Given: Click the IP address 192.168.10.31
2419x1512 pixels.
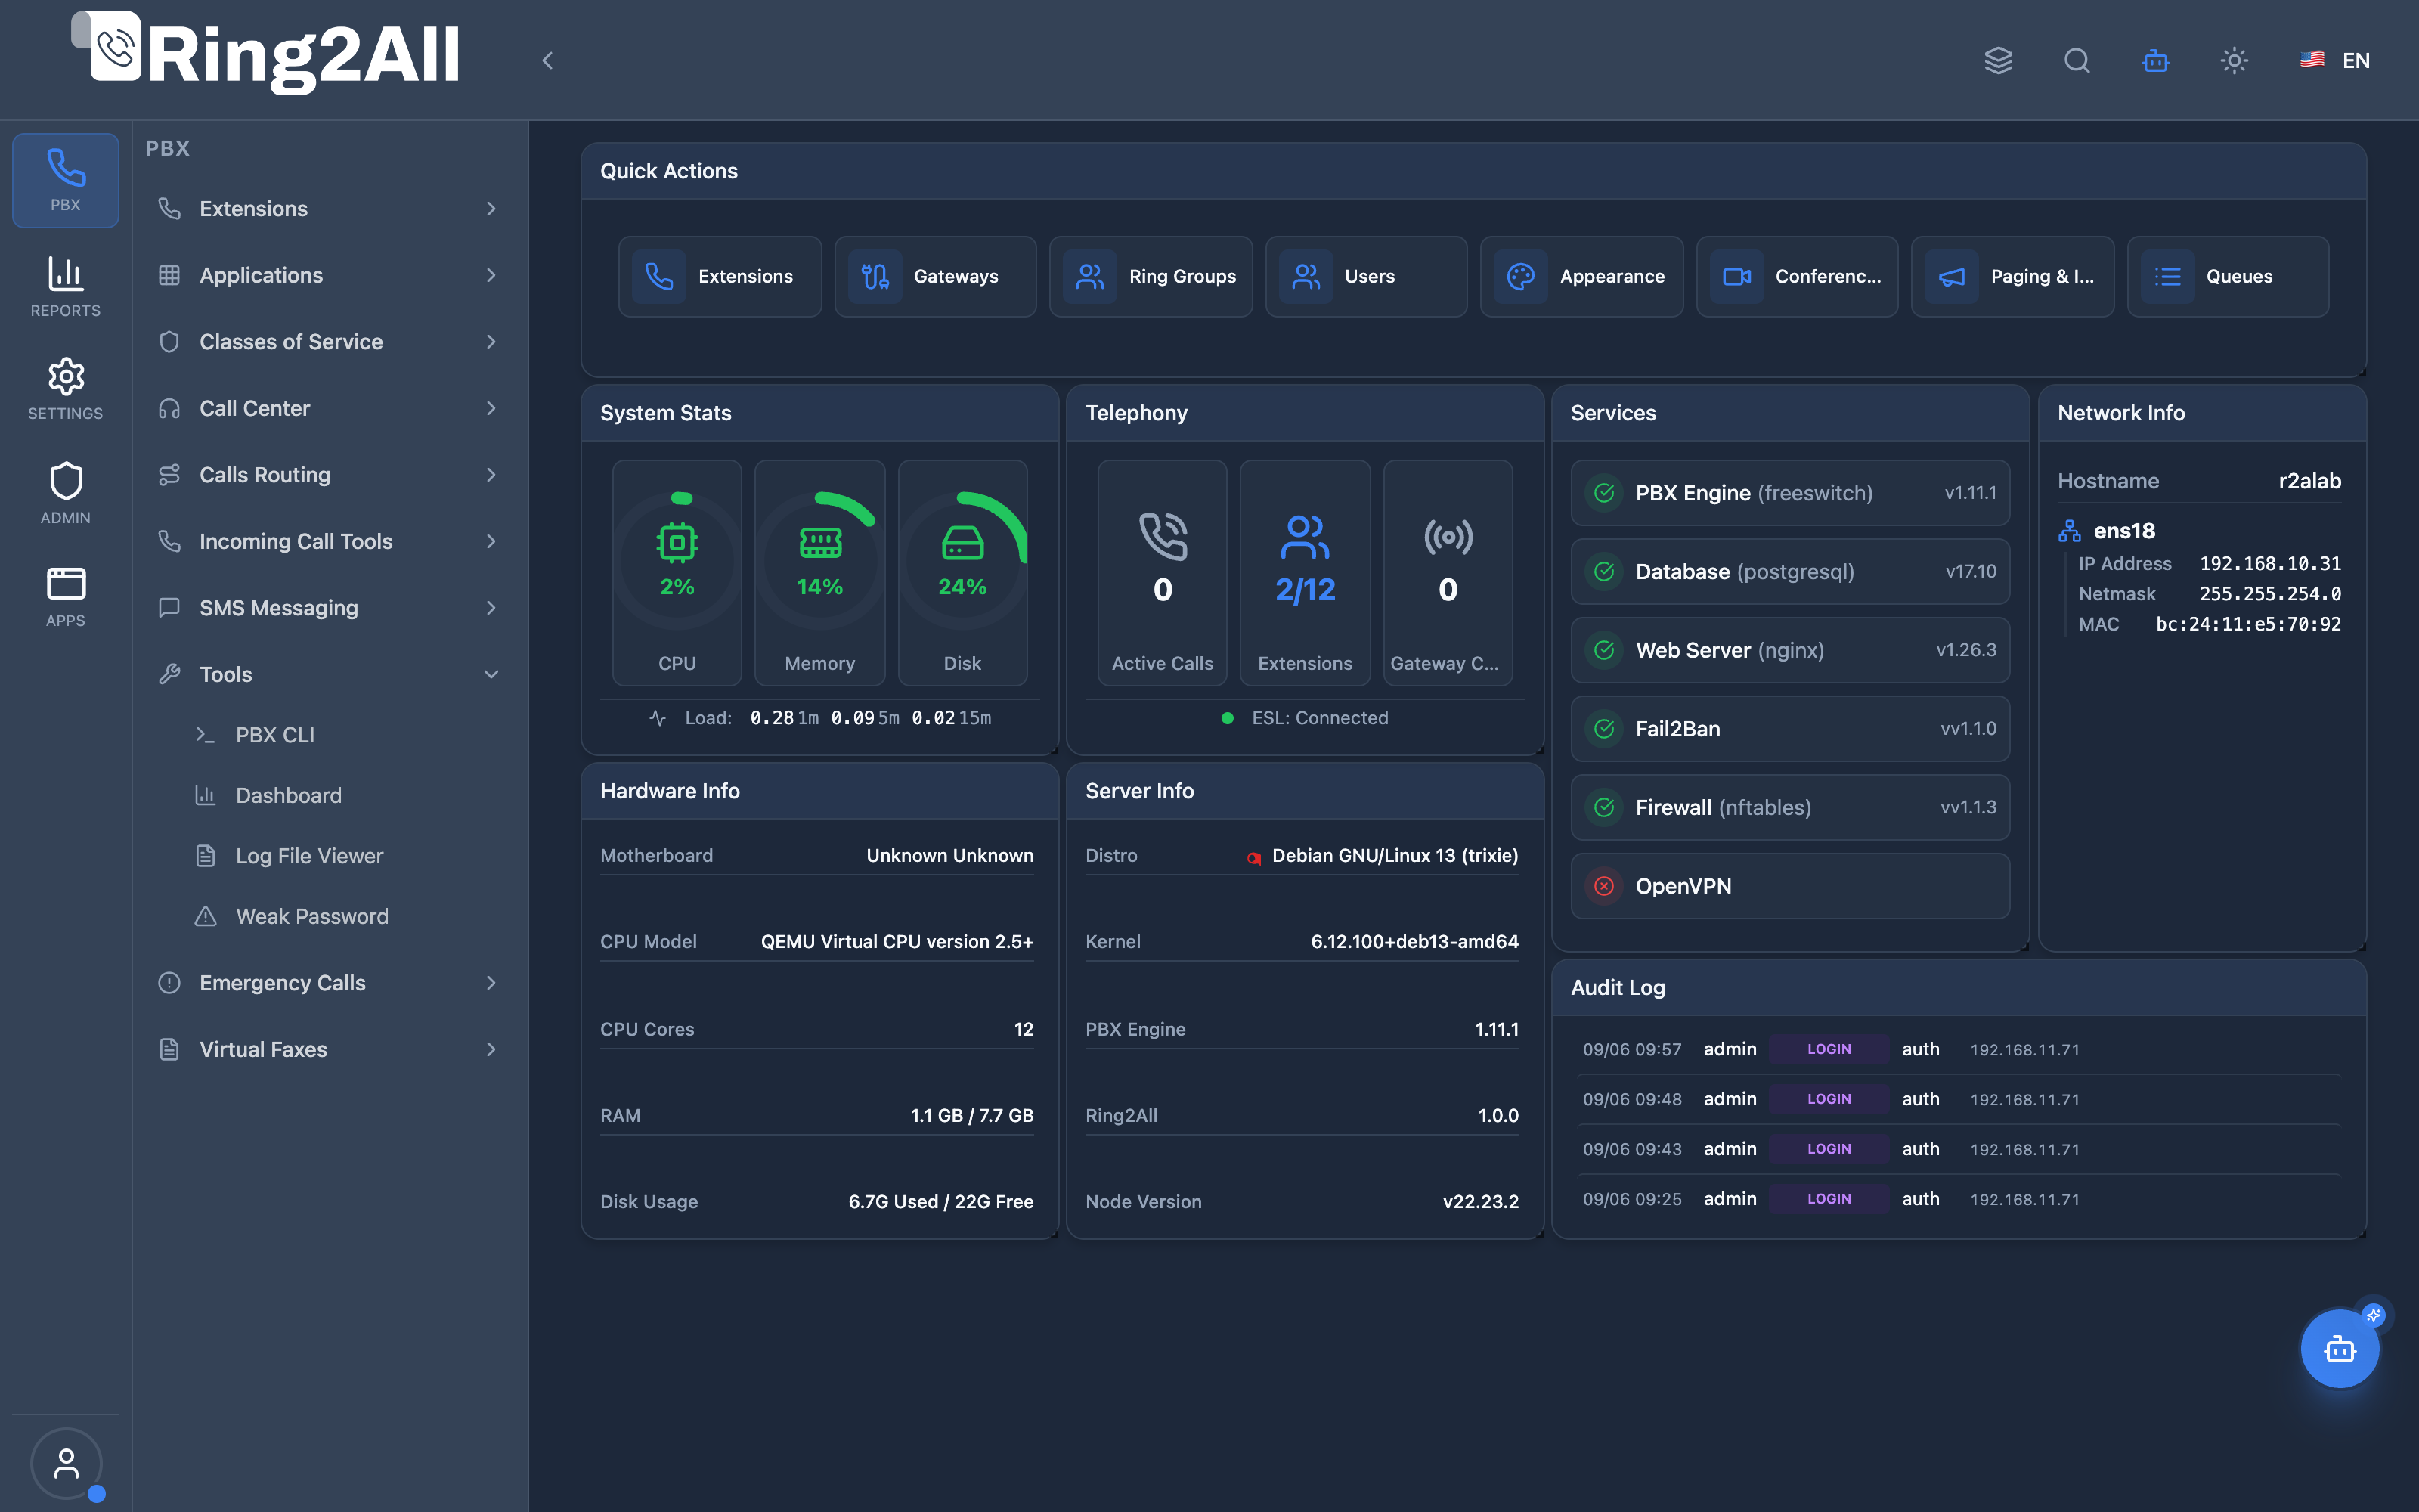Looking at the screenshot, I should click(x=2270, y=564).
